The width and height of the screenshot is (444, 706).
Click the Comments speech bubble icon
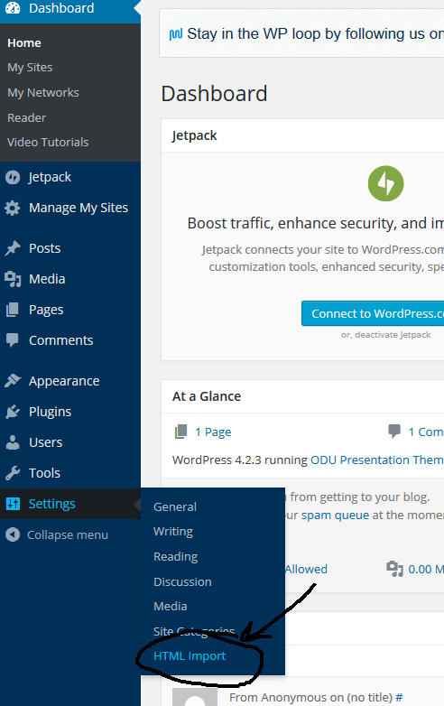point(13,340)
